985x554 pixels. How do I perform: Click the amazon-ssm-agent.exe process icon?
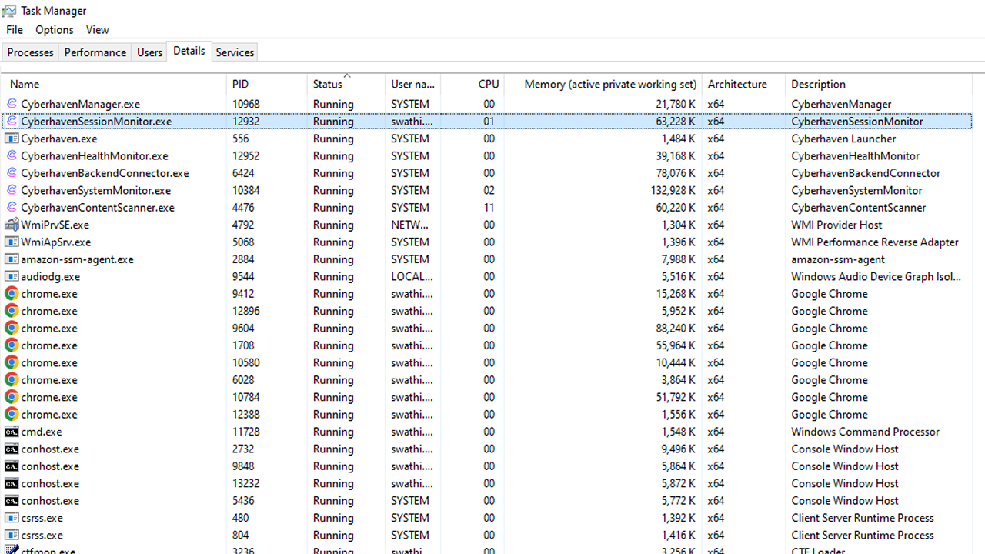point(12,259)
